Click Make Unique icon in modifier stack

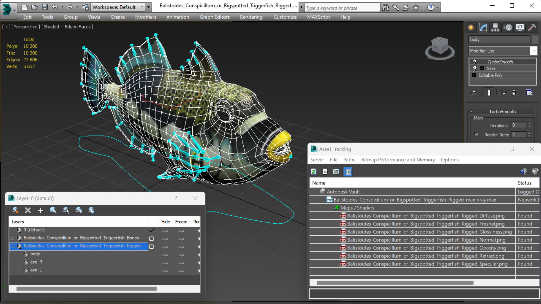click(x=504, y=93)
